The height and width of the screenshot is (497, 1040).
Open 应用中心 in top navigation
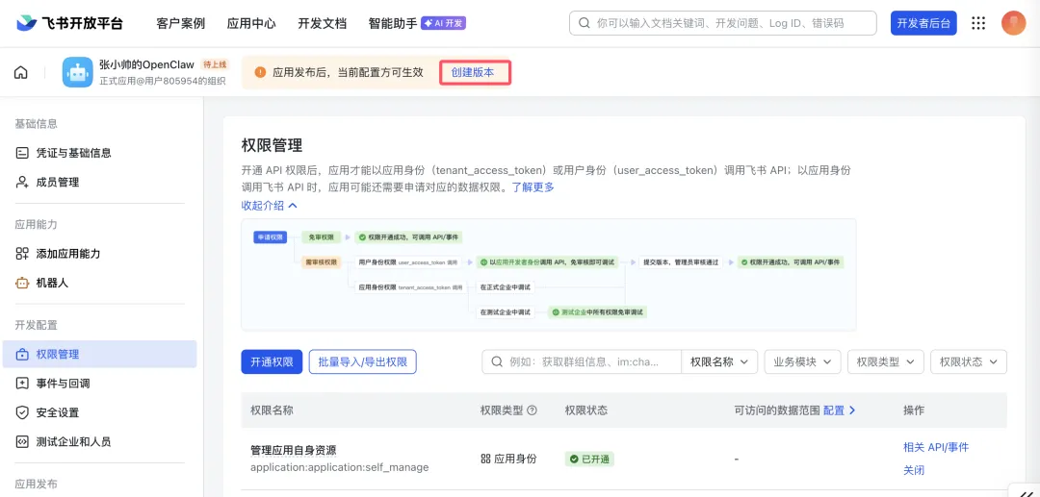pos(251,23)
